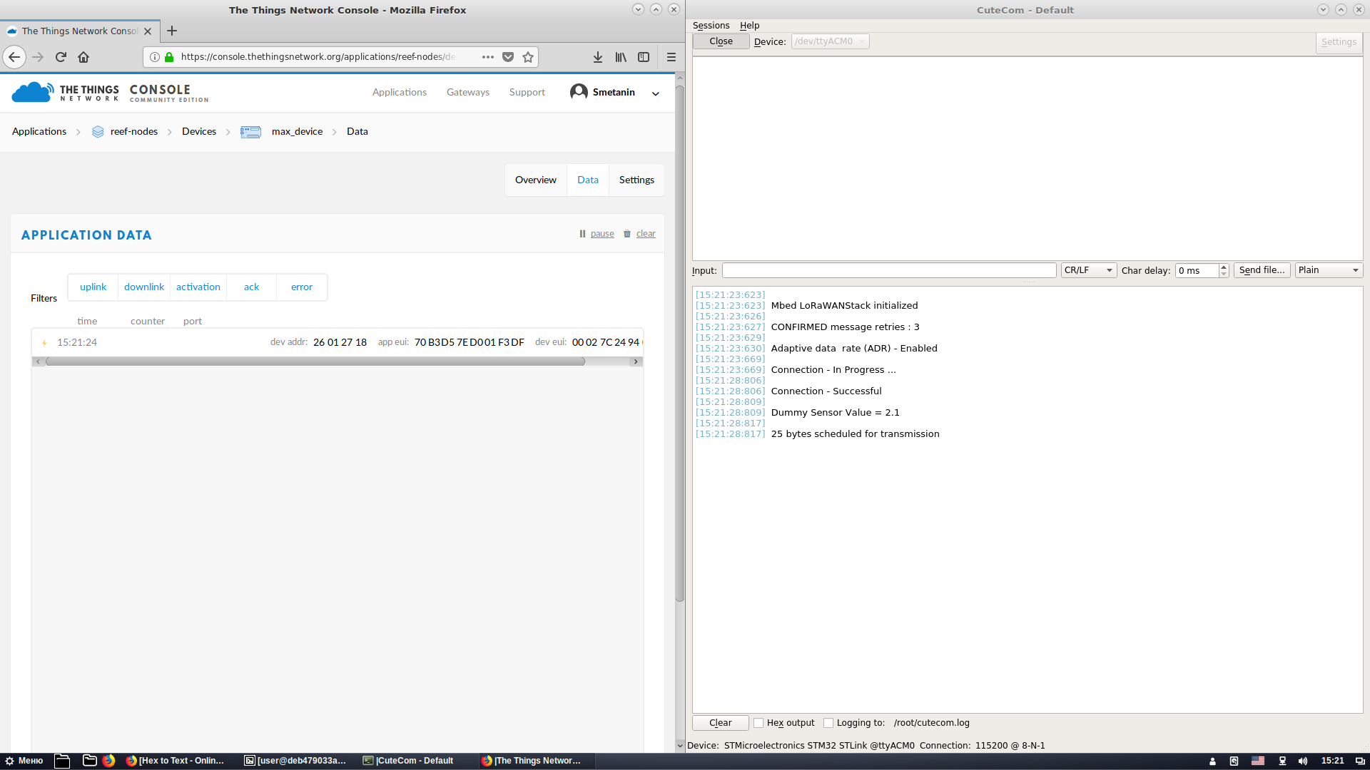The width and height of the screenshot is (1370, 770).
Task: Click the pause link
Action: [602, 234]
